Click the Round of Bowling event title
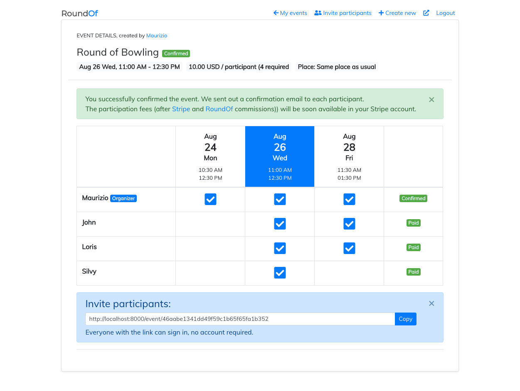The image size is (520, 391). [x=118, y=52]
